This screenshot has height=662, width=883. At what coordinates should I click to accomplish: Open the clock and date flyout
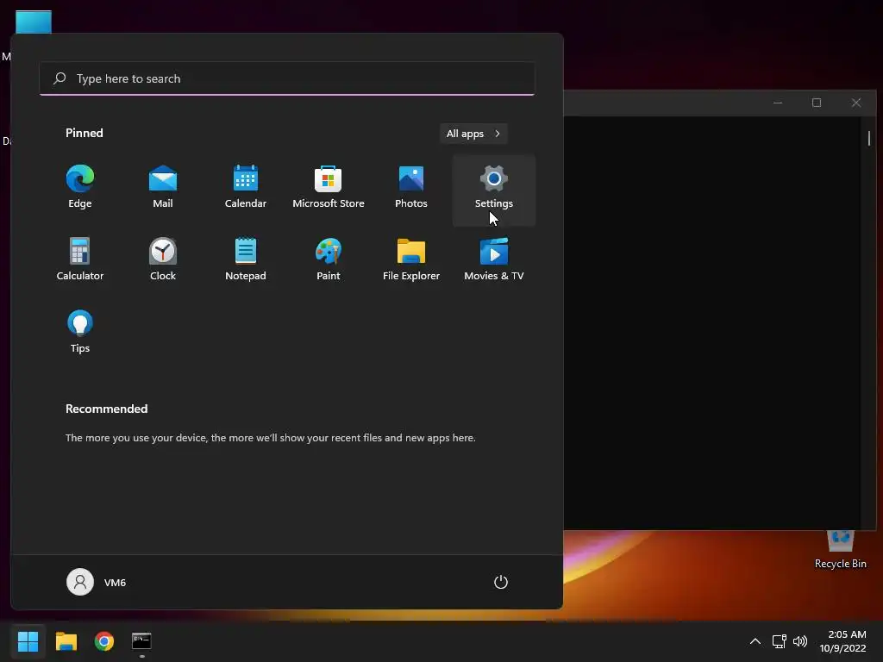843,641
